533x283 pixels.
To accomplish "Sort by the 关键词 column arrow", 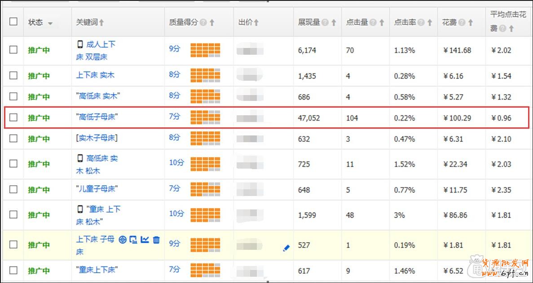I will (101, 22).
